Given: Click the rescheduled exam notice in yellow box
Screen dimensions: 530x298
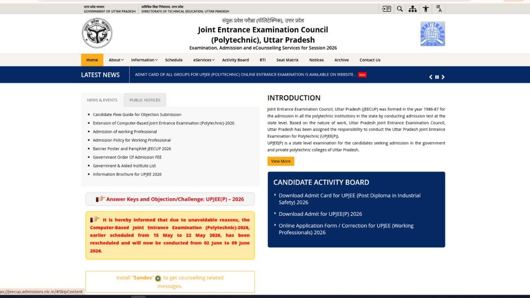Looking at the screenshot, I should [170, 235].
